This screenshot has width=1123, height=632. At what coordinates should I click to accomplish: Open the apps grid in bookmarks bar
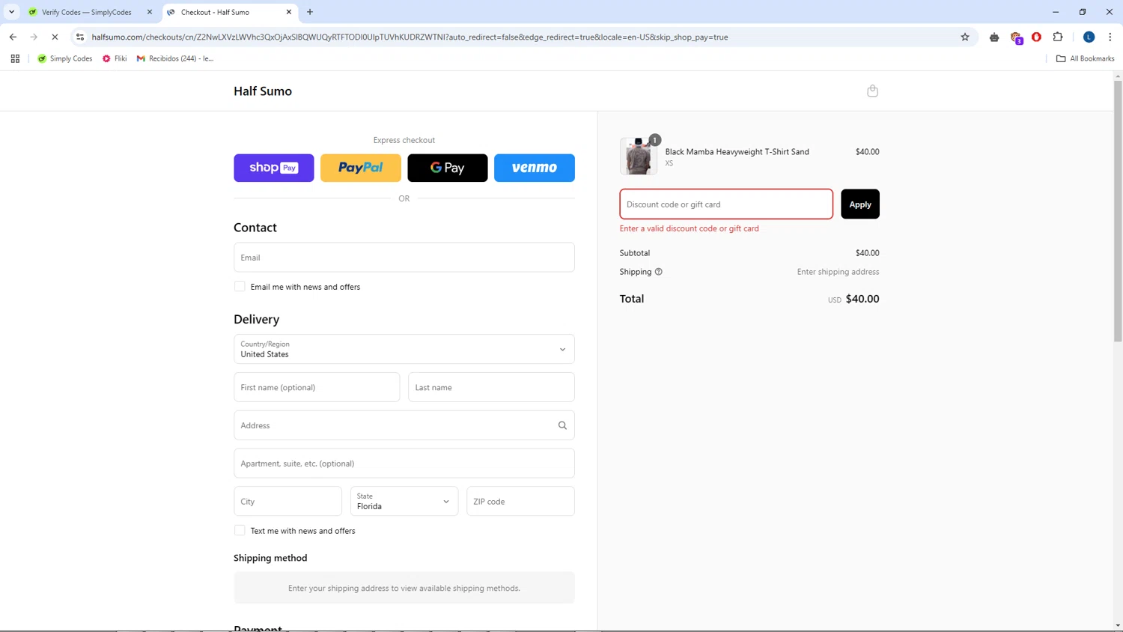pos(15,58)
